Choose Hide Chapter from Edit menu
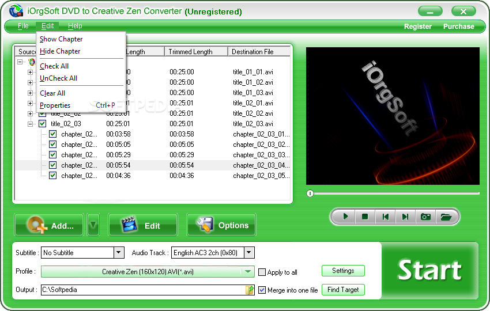 (x=60, y=51)
